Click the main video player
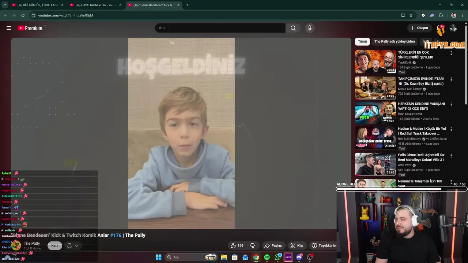 181,133
